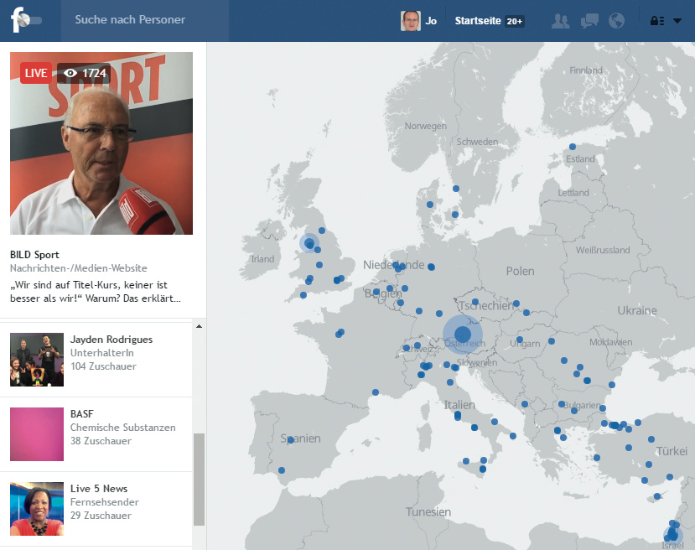Click the red LIVE badge on video
The width and height of the screenshot is (695, 550).
(x=36, y=74)
